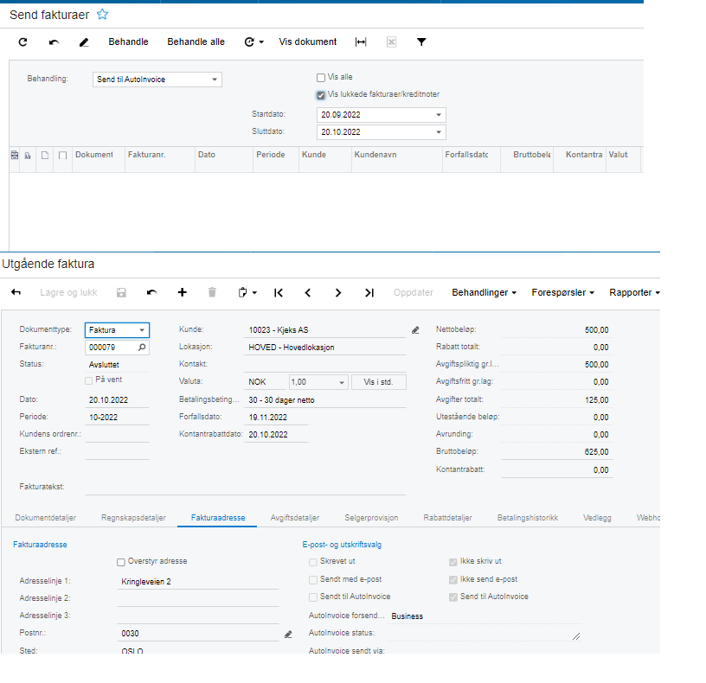The width and height of the screenshot is (706, 683).
Task: Click the Adresselinje 1 field
Action: 197,582
